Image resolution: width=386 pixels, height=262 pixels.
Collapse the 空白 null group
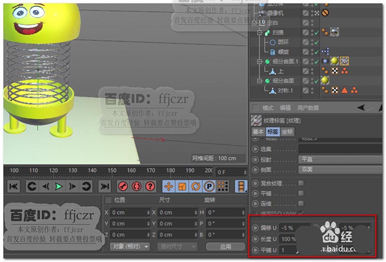pos(255,23)
